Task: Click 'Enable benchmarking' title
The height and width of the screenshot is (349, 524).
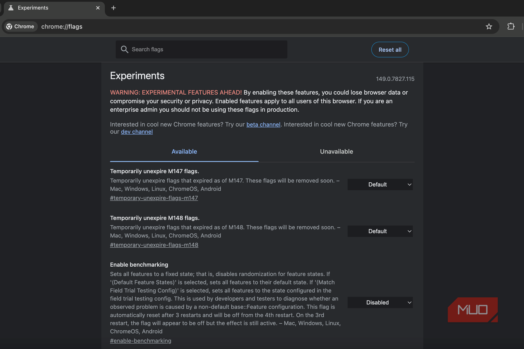Action: click(x=139, y=265)
